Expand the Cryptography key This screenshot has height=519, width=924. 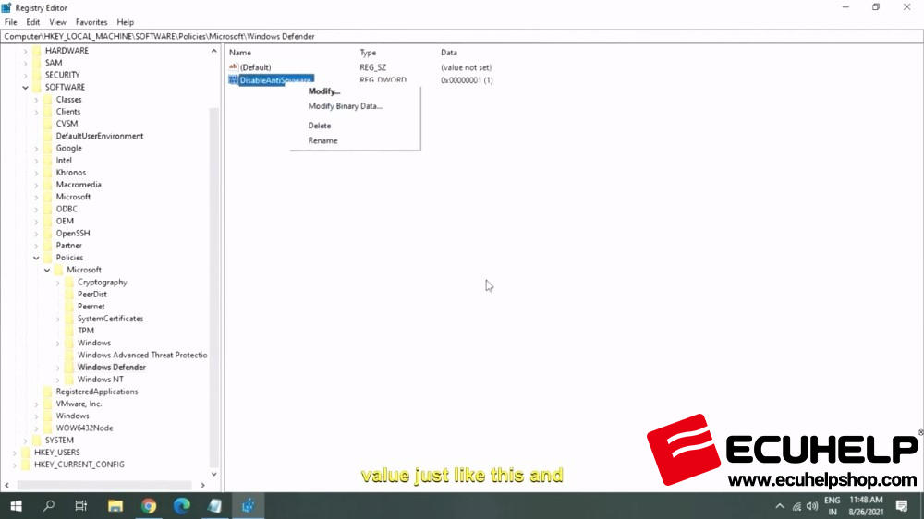tap(57, 283)
